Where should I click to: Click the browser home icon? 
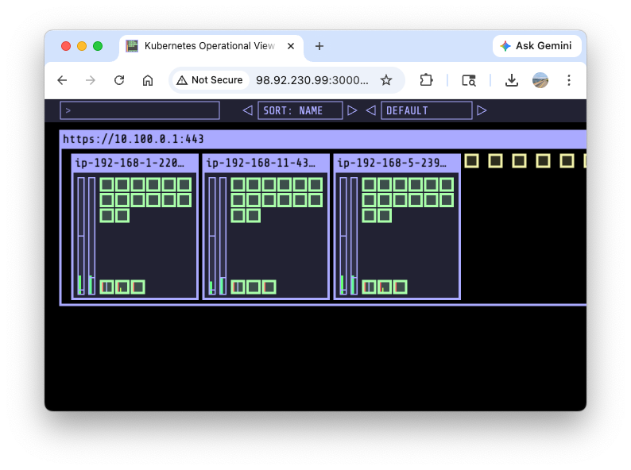148,80
